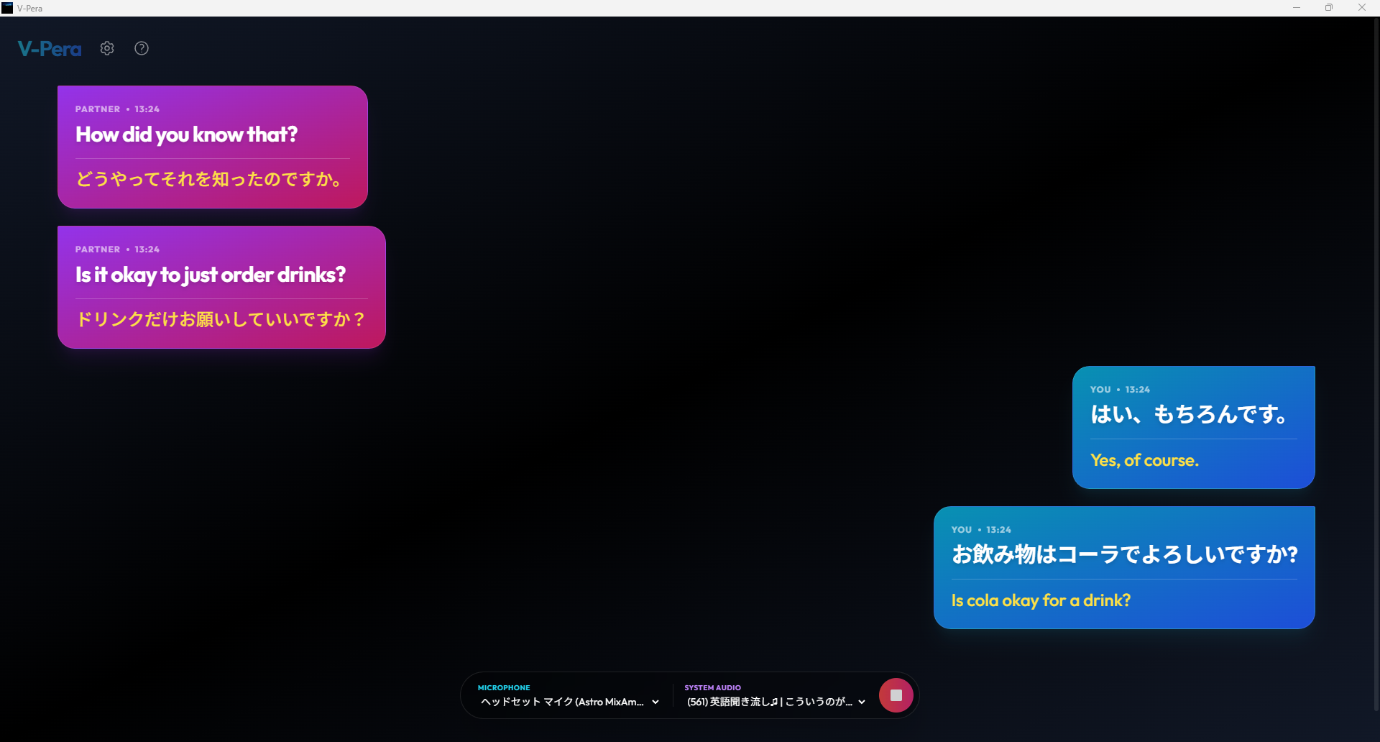Select the "Is it okay to just order drinks?" bubble
Image resolution: width=1380 pixels, height=742 pixels.
[x=211, y=275]
